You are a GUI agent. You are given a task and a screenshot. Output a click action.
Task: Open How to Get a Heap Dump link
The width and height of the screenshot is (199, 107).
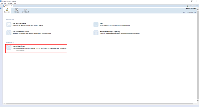coord(21,31)
